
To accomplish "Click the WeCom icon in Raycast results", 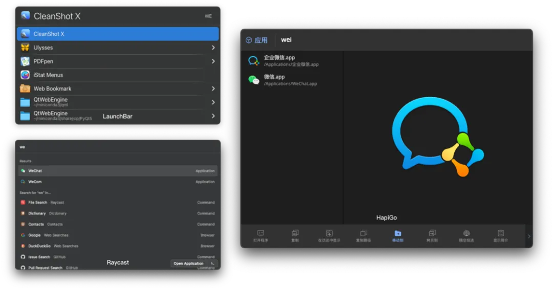I will 23,182.
